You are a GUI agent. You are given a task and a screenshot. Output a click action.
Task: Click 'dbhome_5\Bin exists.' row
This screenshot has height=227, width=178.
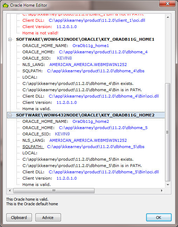point(78,159)
